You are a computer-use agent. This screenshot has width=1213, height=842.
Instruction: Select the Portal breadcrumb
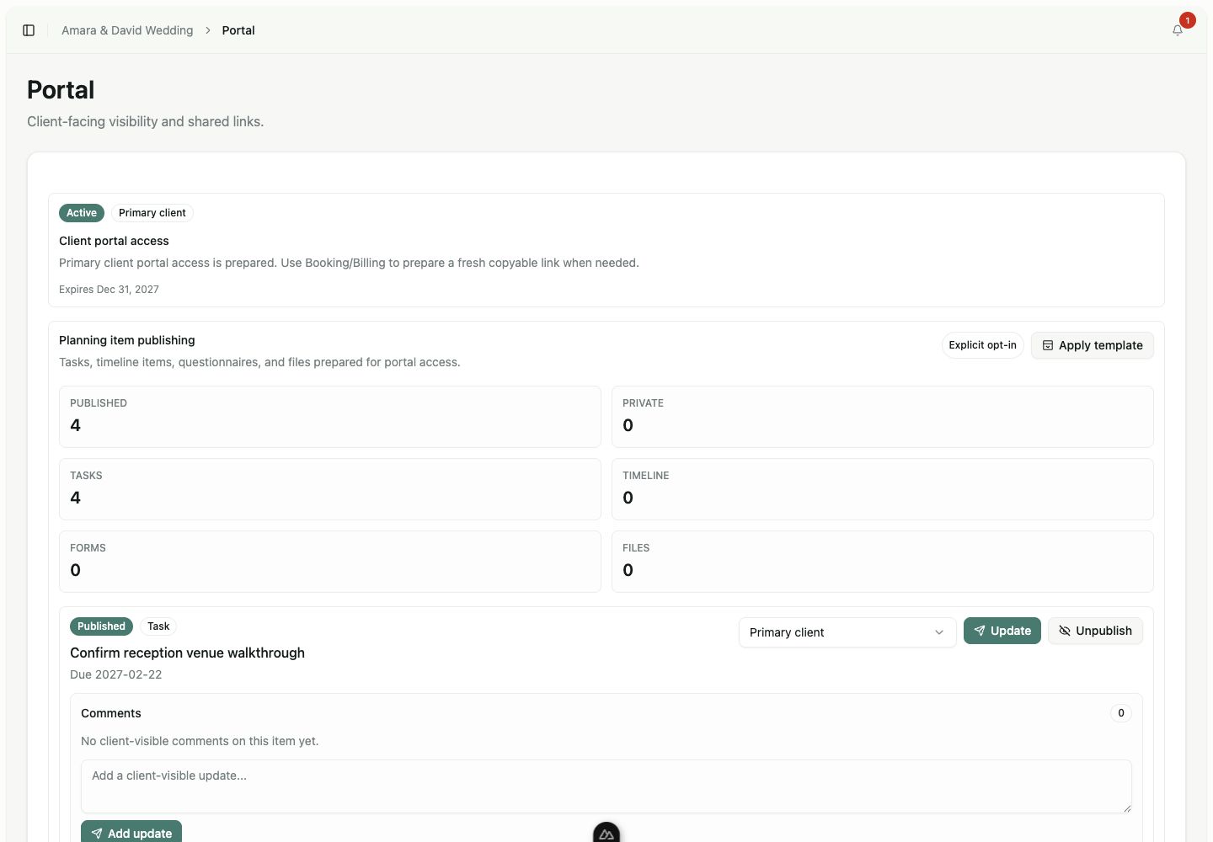pyautogui.click(x=238, y=30)
